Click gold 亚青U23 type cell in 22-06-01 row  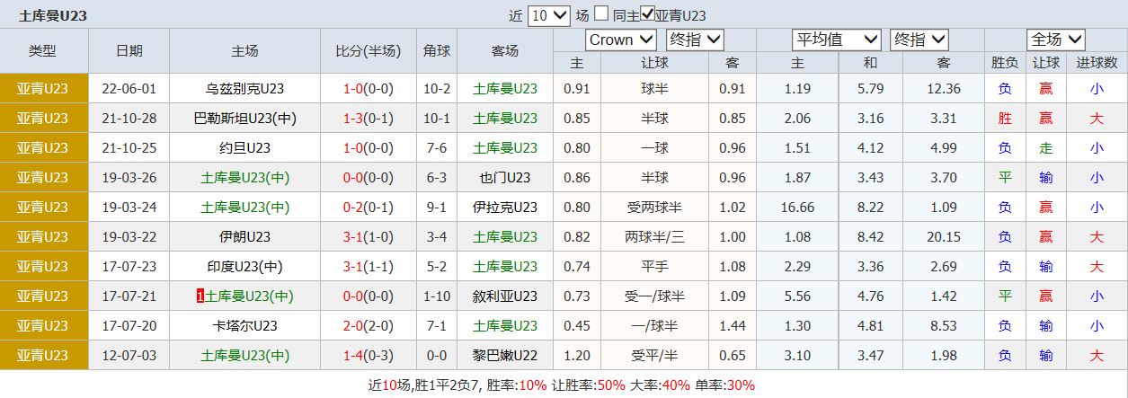43,89
